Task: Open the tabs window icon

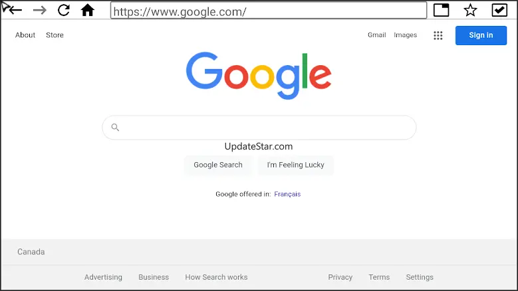Action: pyautogui.click(x=441, y=10)
